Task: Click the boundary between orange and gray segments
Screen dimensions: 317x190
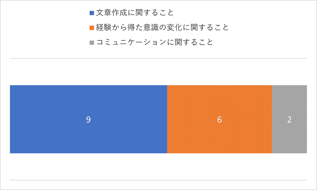Action: pos(272,119)
